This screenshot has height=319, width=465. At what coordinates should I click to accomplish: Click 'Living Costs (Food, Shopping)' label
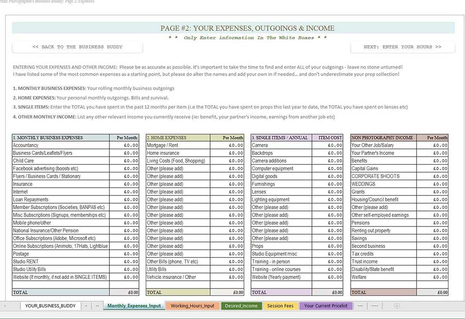coord(176,161)
